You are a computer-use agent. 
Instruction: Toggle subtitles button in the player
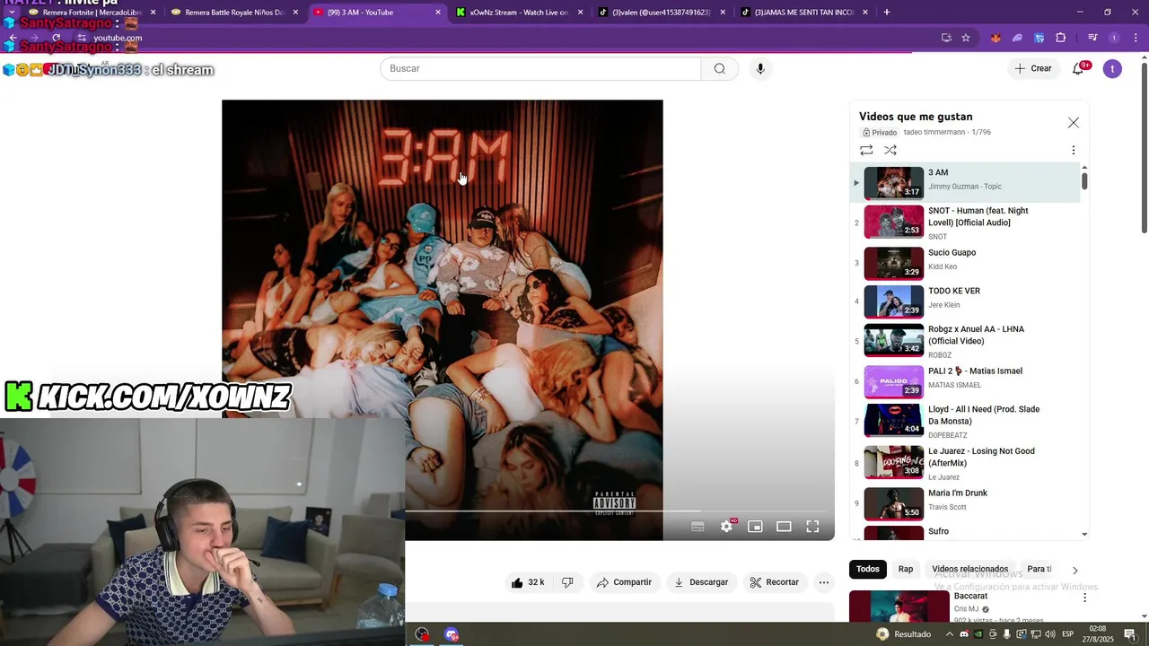point(697,527)
